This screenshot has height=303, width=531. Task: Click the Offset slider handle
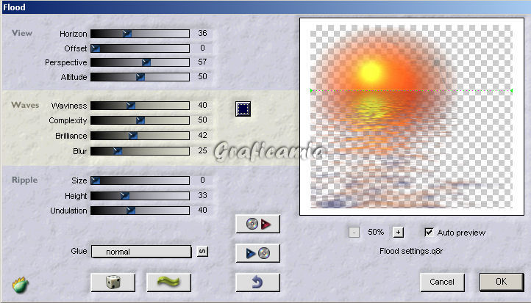pyautogui.click(x=96, y=48)
